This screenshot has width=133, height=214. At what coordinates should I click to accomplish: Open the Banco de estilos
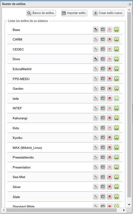click(41, 13)
